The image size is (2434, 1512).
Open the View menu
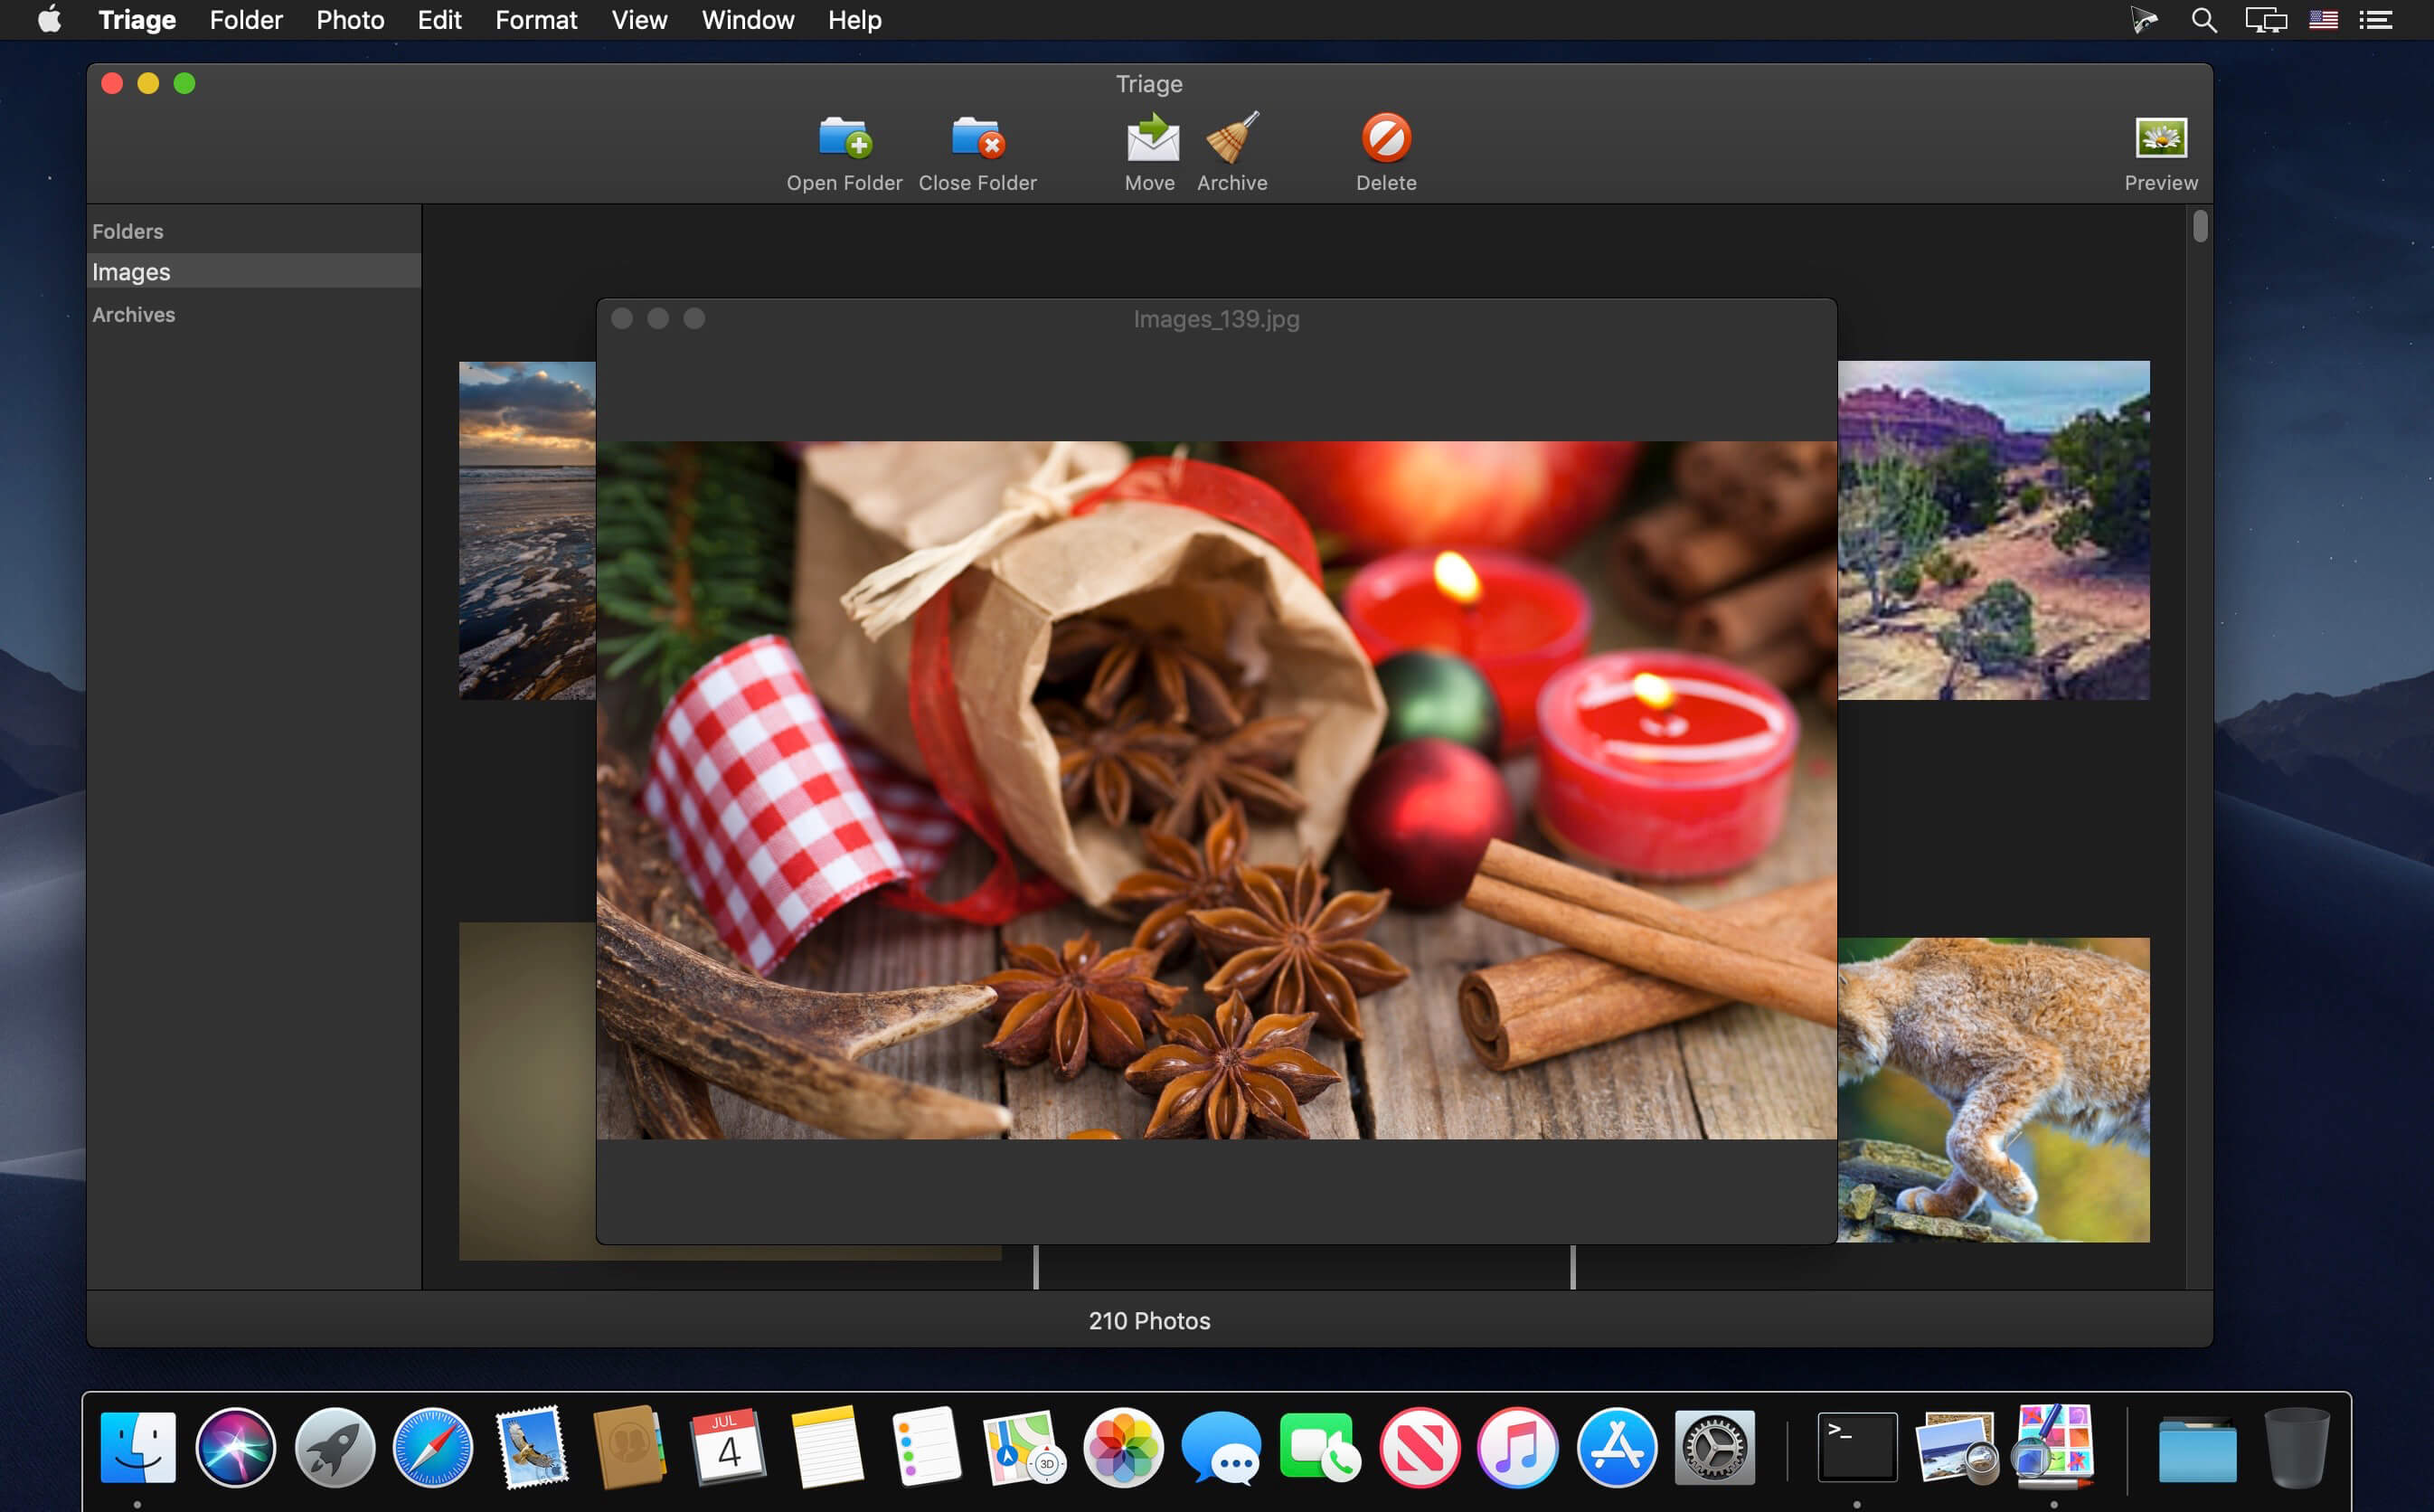click(638, 20)
